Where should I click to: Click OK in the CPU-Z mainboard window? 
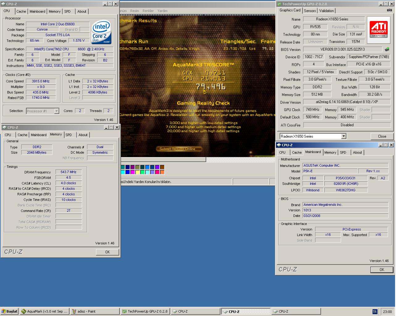(x=382, y=270)
